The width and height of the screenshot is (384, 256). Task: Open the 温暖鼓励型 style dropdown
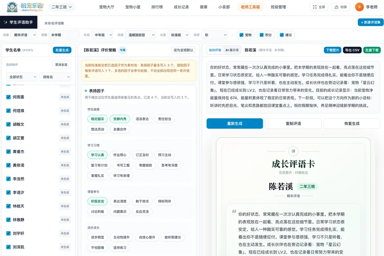click(x=140, y=35)
